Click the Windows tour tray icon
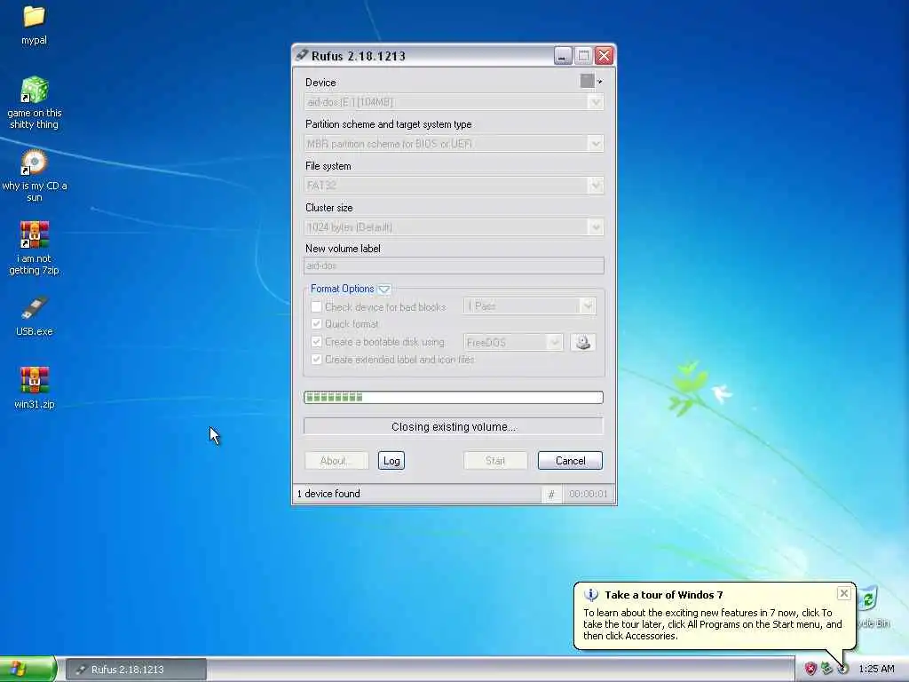The width and height of the screenshot is (909, 682). [x=843, y=669]
